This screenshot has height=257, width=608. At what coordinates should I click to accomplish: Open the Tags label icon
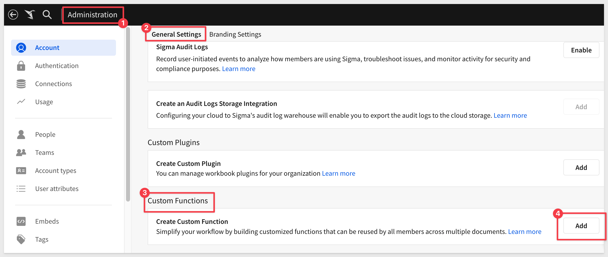pyautogui.click(x=21, y=239)
